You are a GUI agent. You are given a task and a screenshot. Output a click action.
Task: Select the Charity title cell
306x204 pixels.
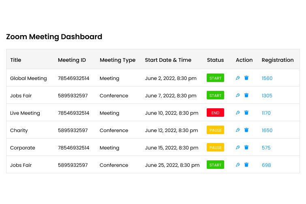19,130
